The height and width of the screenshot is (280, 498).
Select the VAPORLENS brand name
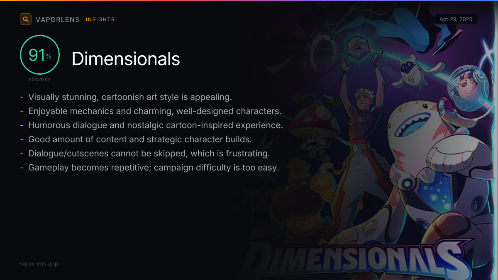(58, 19)
